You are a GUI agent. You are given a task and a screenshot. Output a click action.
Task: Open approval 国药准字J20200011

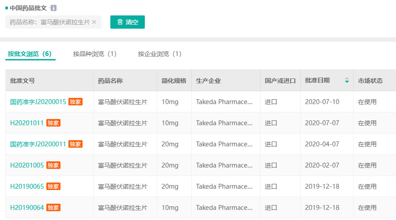coord(38,144)
